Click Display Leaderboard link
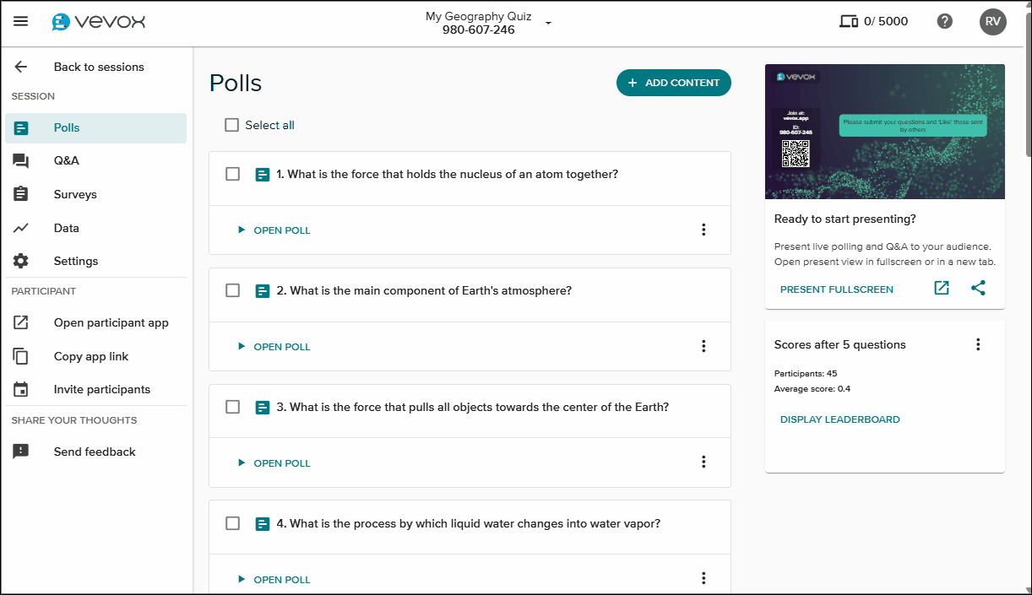1032x595 pixels. pyautogui.click(x=839, y=419)
